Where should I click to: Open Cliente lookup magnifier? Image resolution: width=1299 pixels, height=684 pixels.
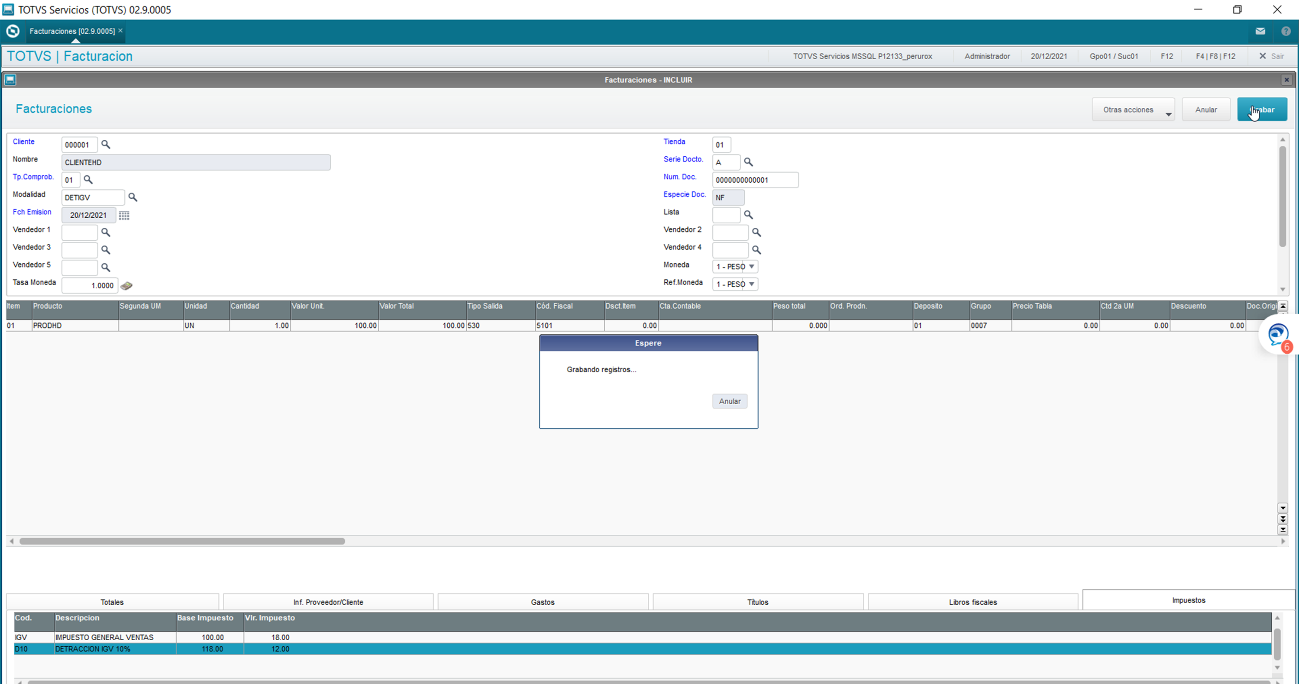105,145
